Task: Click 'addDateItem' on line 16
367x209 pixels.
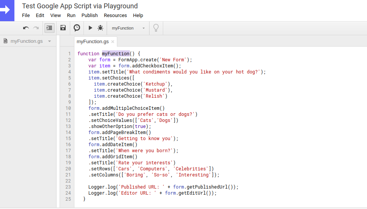Action: [117, 145]
